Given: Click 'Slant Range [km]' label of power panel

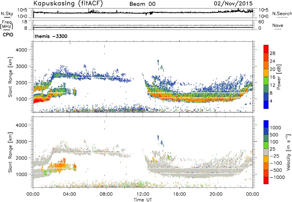Looking at the screenshot, I should pos(10,77).
